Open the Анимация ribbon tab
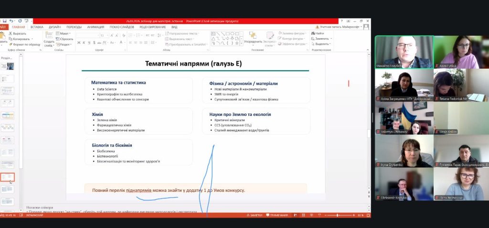 pyautogui.click(x=96, y=27)
